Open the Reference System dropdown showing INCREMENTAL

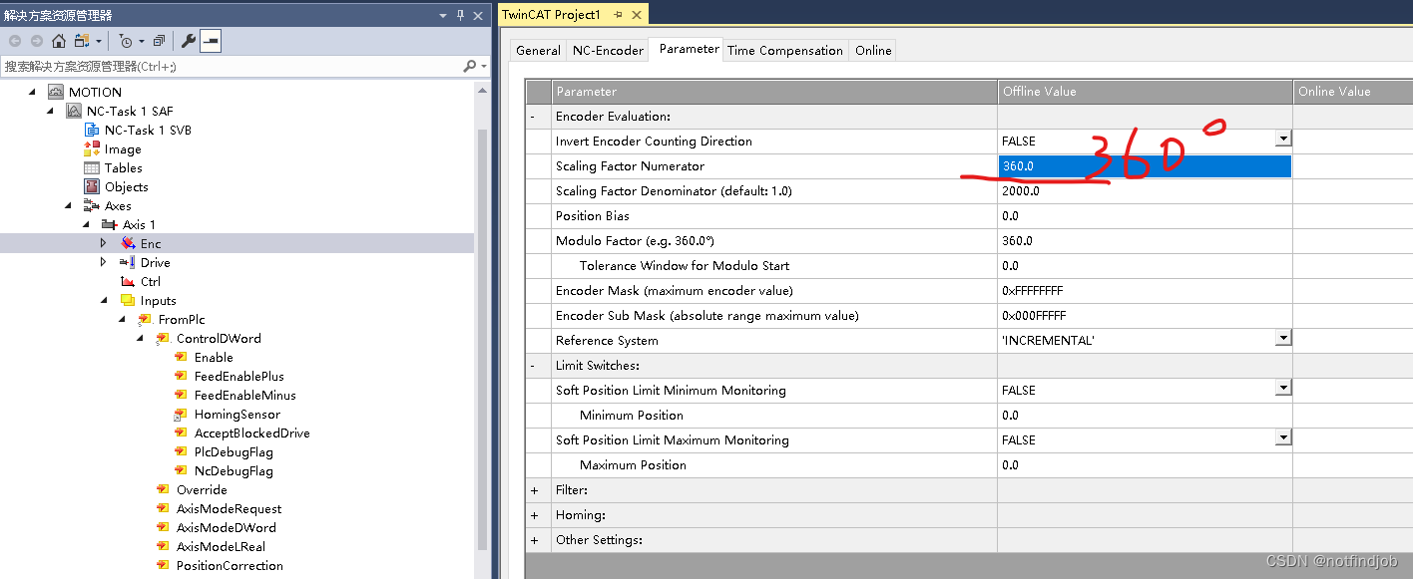(x=1282, y=340)
